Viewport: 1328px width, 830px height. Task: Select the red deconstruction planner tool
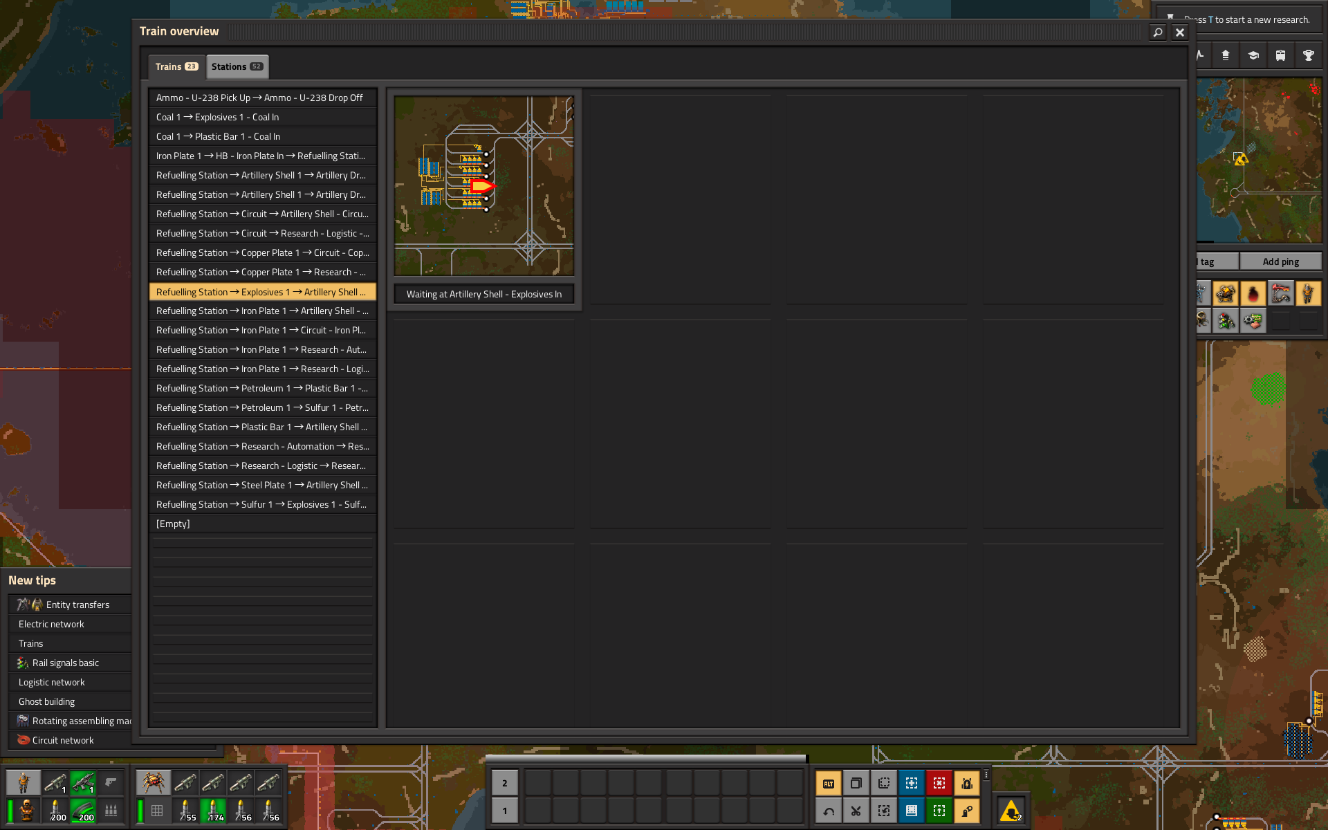[939, 783]
